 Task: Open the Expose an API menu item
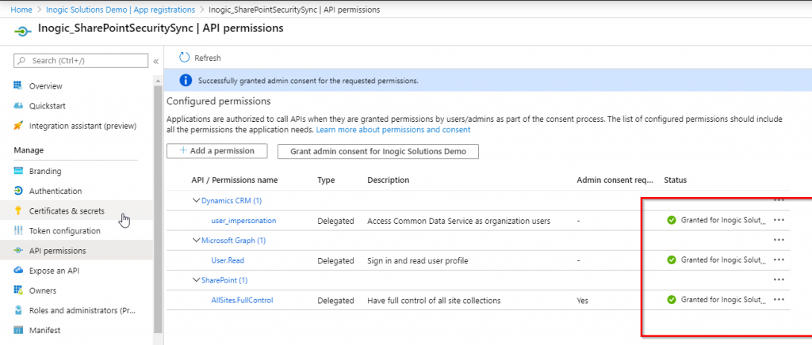[x=55, y=271]
